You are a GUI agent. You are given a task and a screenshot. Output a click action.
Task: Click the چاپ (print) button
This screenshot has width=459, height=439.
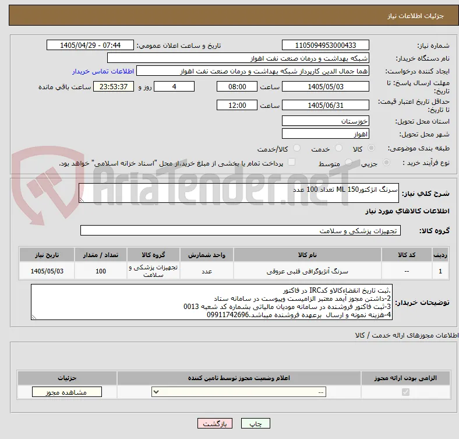click(255, 423)
